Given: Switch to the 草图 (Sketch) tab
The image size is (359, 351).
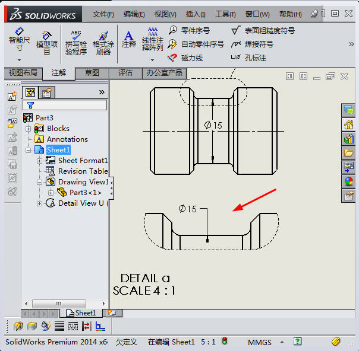Looking at the screenshot, I should point(92,73).
